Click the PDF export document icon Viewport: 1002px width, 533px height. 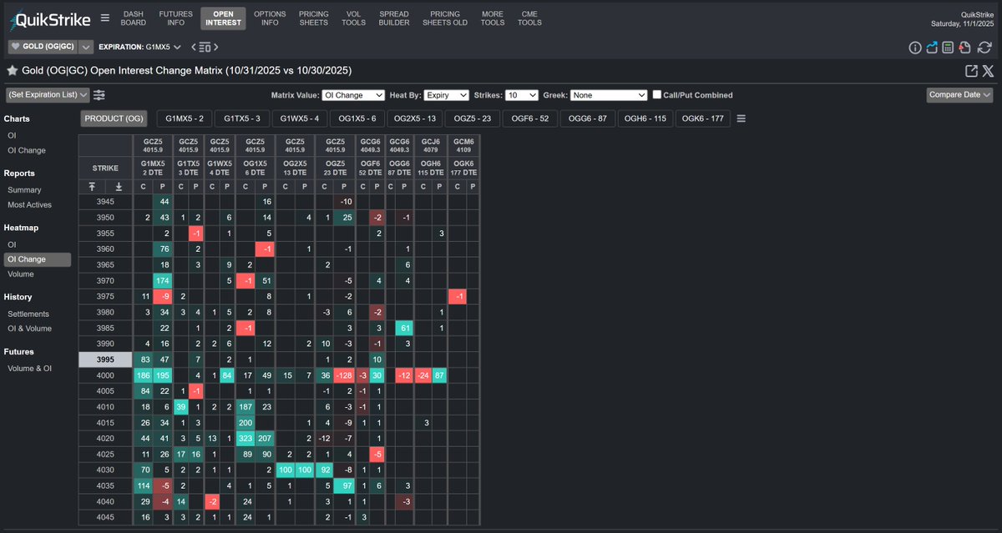(x=964, y=48)
